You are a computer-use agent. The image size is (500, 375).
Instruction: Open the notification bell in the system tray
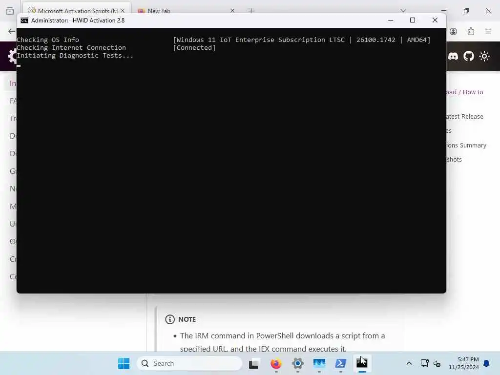tap(486, 363)
